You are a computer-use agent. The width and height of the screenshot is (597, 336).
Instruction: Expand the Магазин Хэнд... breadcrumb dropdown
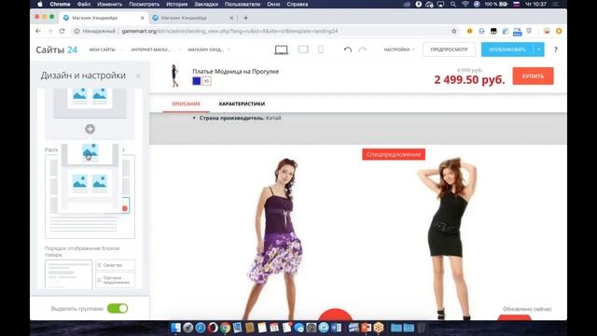229,49
